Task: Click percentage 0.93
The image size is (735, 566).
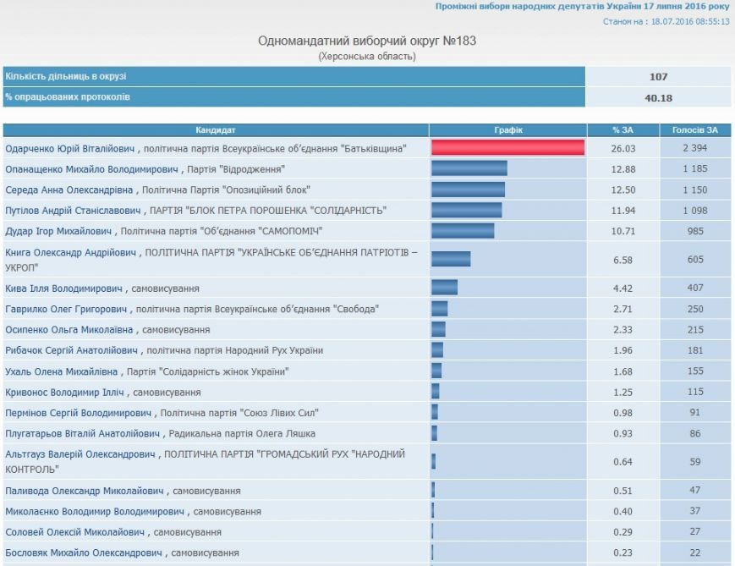Action: pyautogui.click(x=623, y=434)
